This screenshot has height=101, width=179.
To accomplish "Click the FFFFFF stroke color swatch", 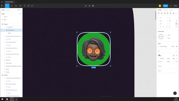I will [x=159, y=59].
